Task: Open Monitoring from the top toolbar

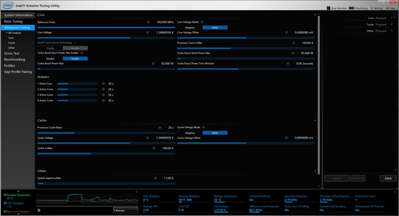Action: pyautogui.click(x=358, y=8)
